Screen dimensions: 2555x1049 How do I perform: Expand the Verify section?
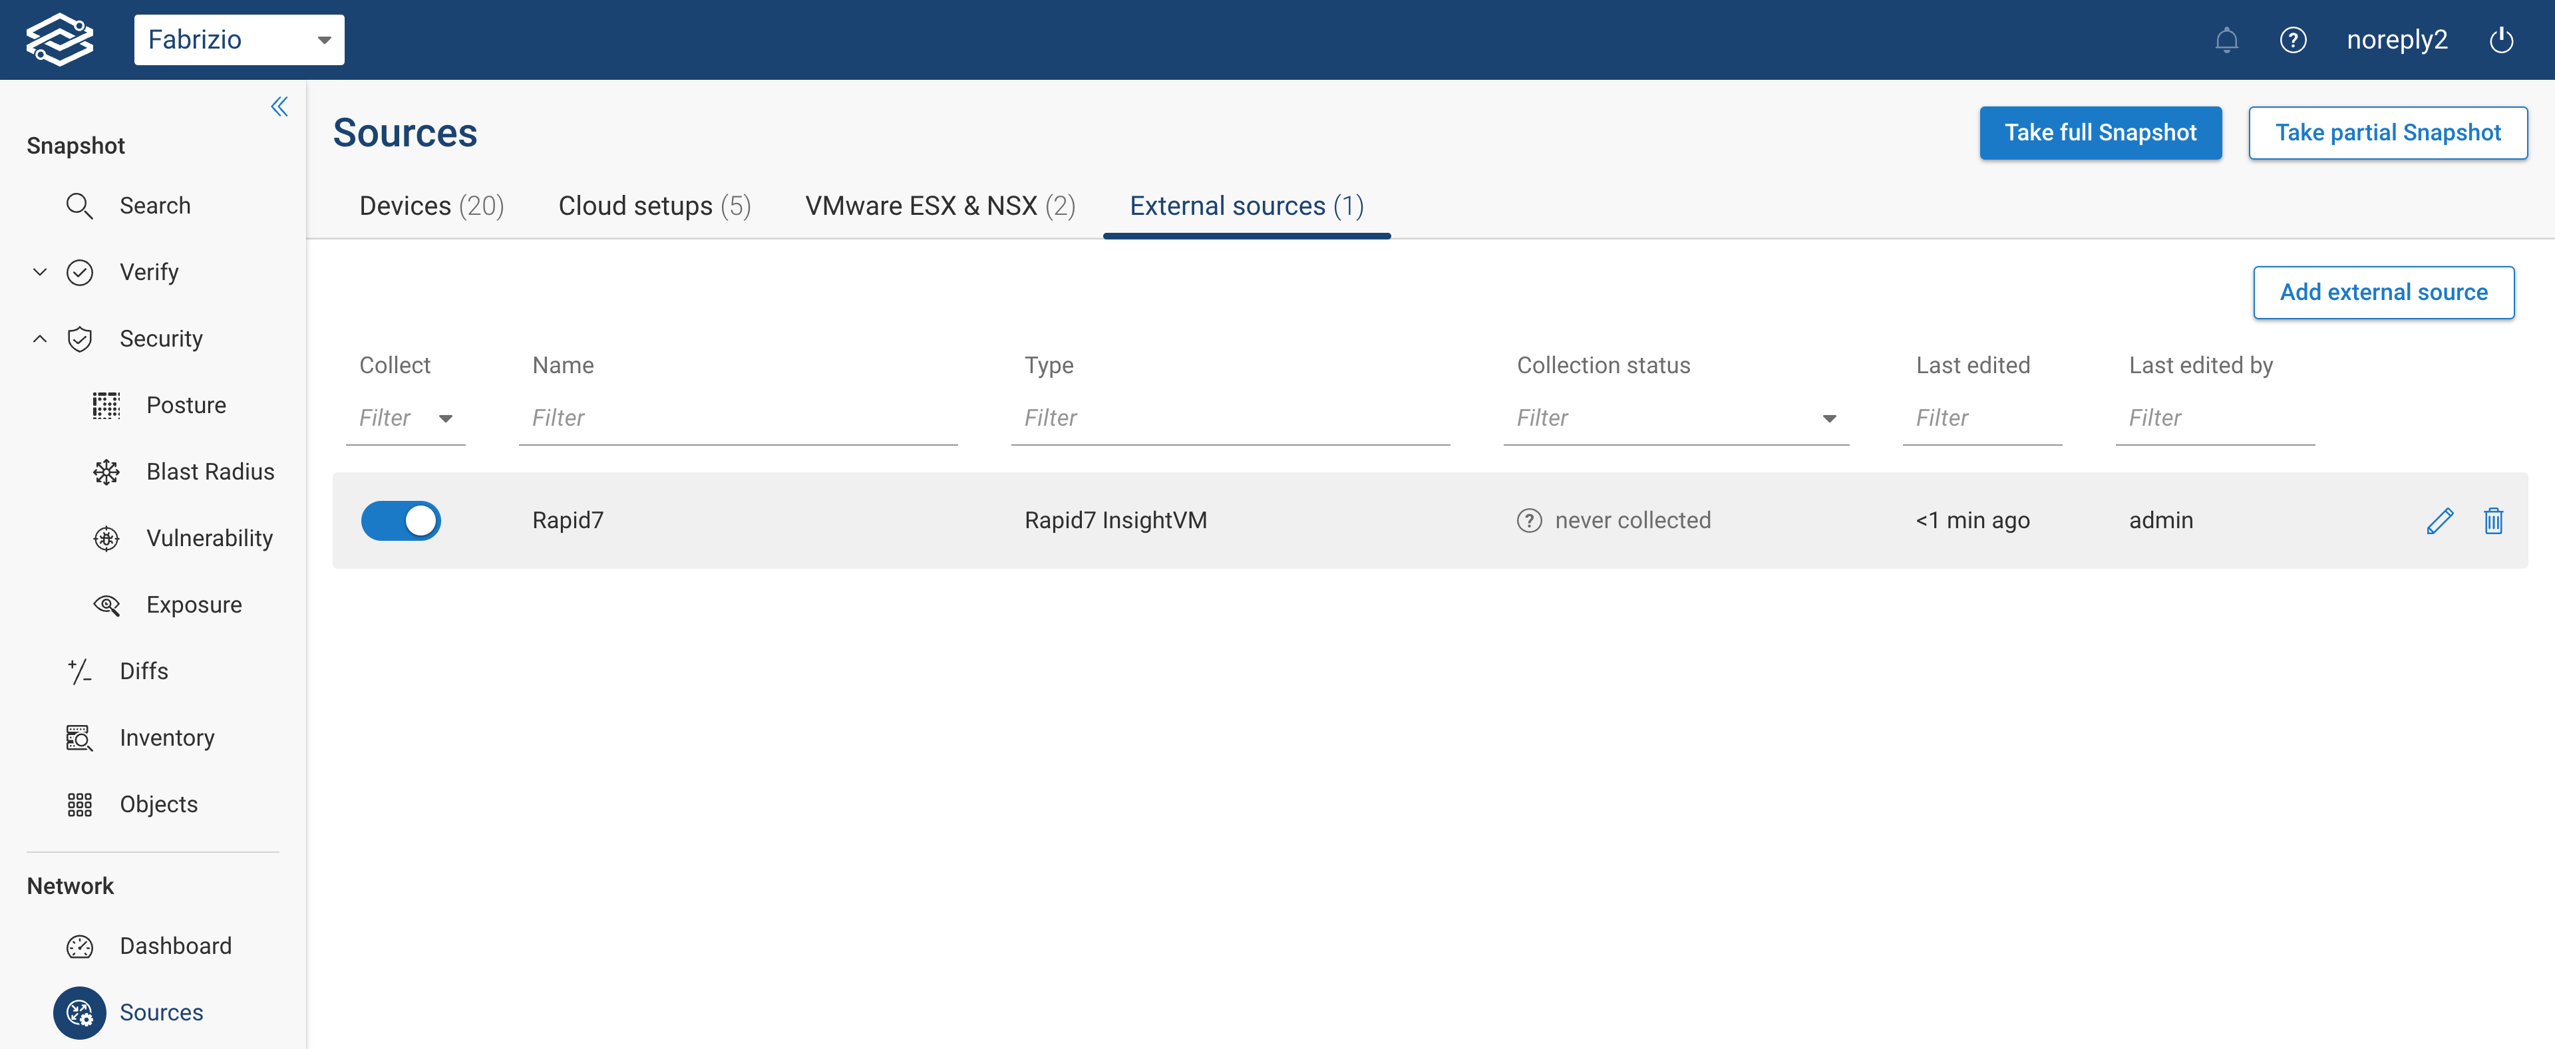point(39,271)
